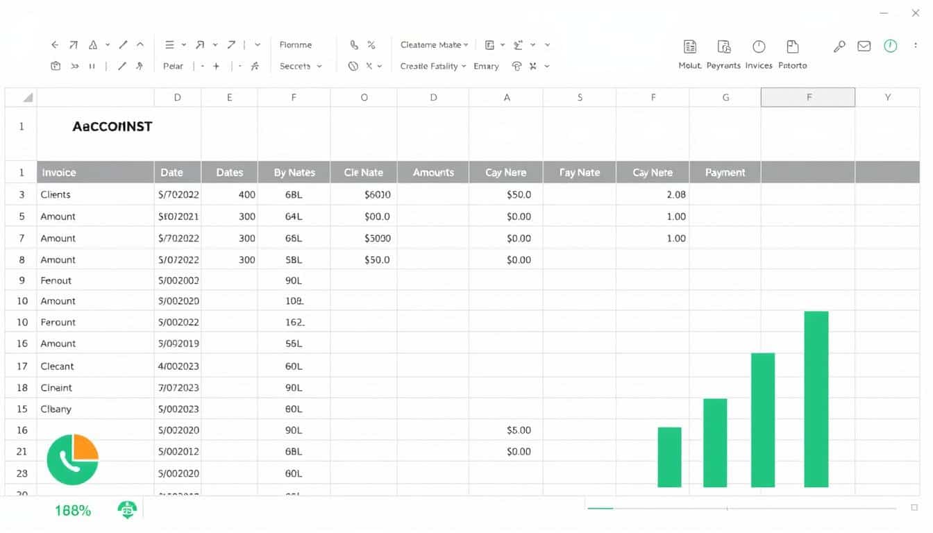Click the pause bars icon
Image resolution: width=933 pixels, height=533 pixels.
[92, 66]
